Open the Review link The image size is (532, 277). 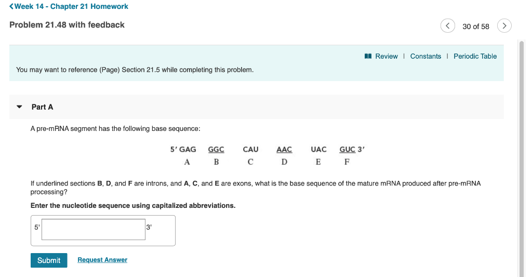[386, 56]
